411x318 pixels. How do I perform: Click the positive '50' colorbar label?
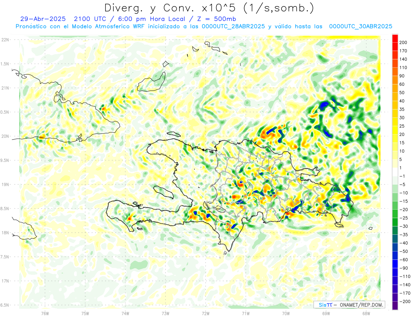click(x=402, y=93)
